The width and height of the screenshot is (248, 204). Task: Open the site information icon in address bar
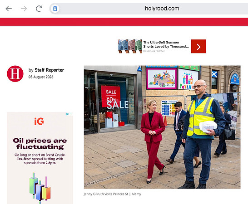click(x=55, y=9)
